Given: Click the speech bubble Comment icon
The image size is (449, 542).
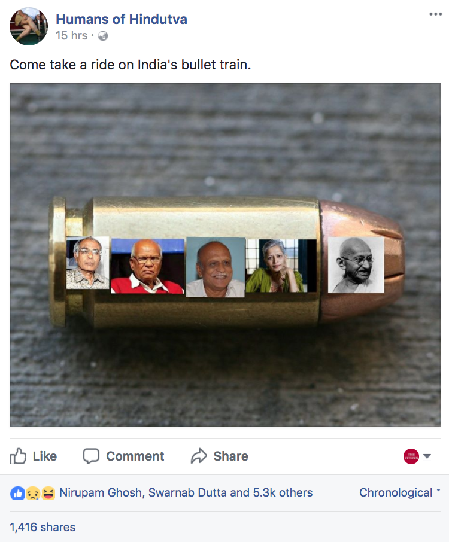Looking at the screenshot, I should (91, 456).
